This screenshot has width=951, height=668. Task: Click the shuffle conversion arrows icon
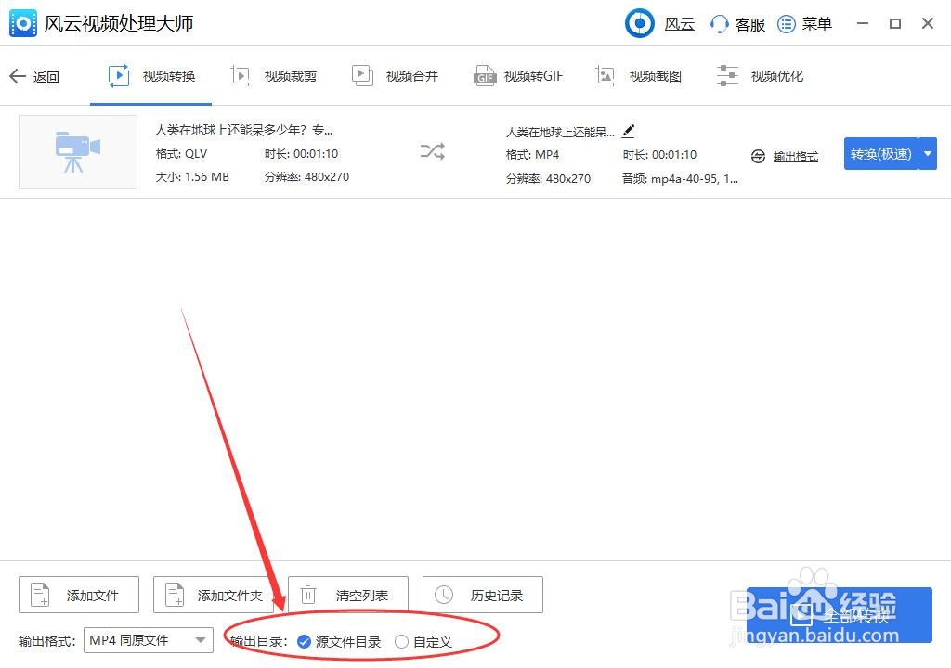click(433, 151)
